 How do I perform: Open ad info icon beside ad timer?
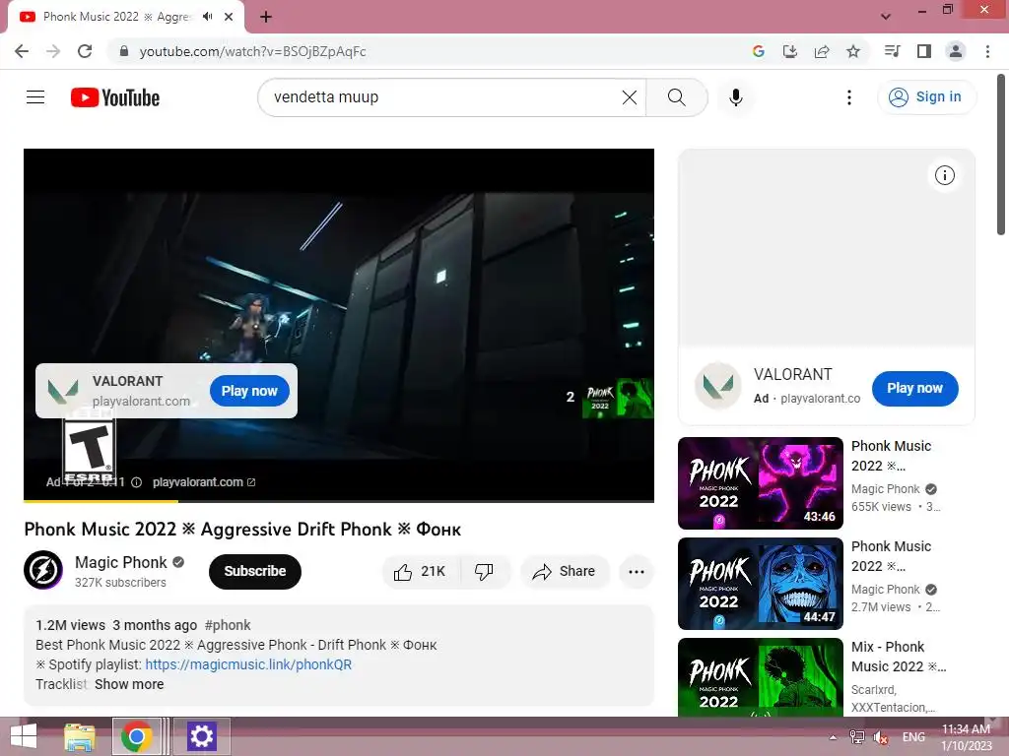(x=136, y=482)
